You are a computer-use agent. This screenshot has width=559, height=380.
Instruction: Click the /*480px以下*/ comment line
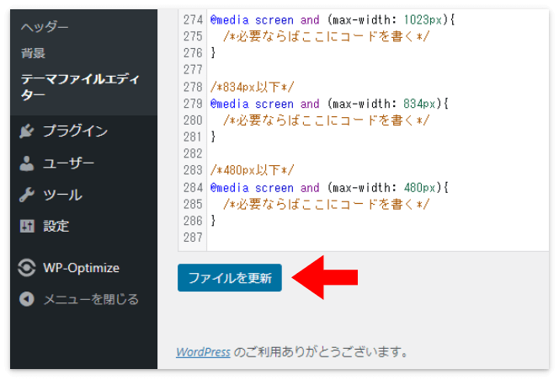252,170
